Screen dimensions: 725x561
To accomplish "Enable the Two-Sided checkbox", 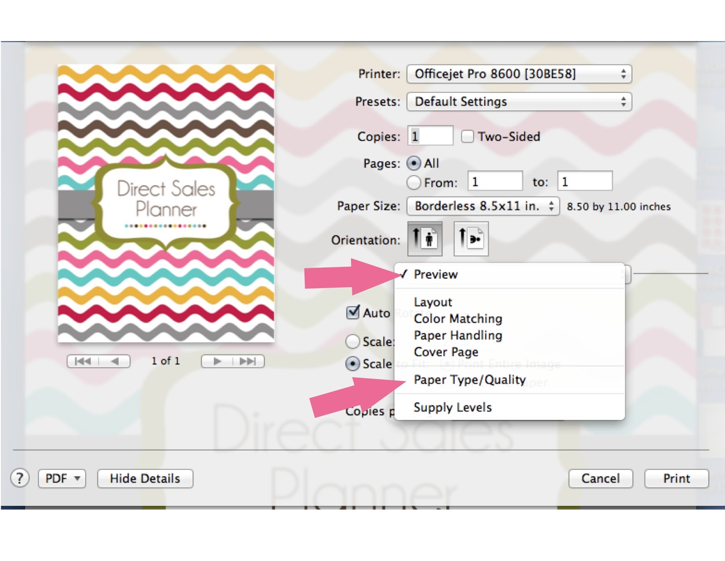I will pos(467,137).
